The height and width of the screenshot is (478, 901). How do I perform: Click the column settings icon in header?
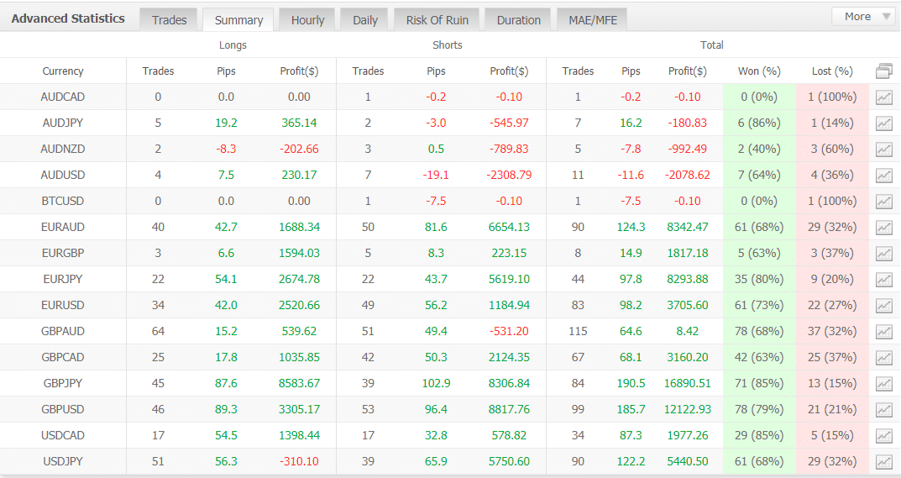(x=883, y=71)
